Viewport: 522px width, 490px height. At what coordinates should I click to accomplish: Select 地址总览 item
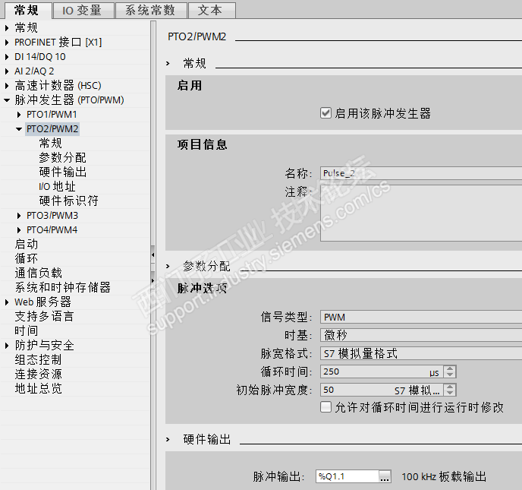pos(38,389)
